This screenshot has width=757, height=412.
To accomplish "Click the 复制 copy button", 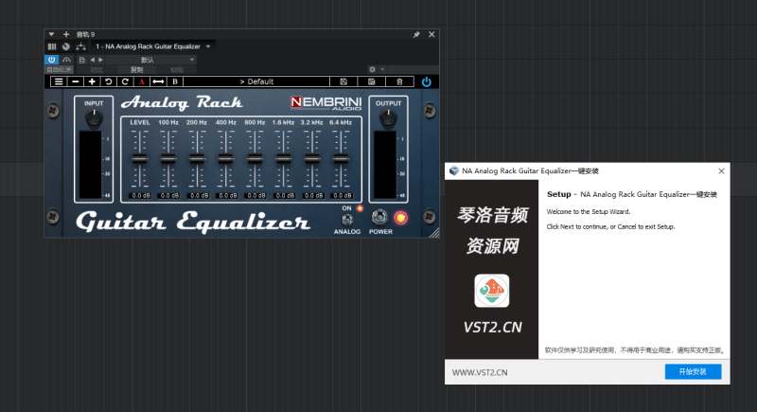I will tap(136, 69).
